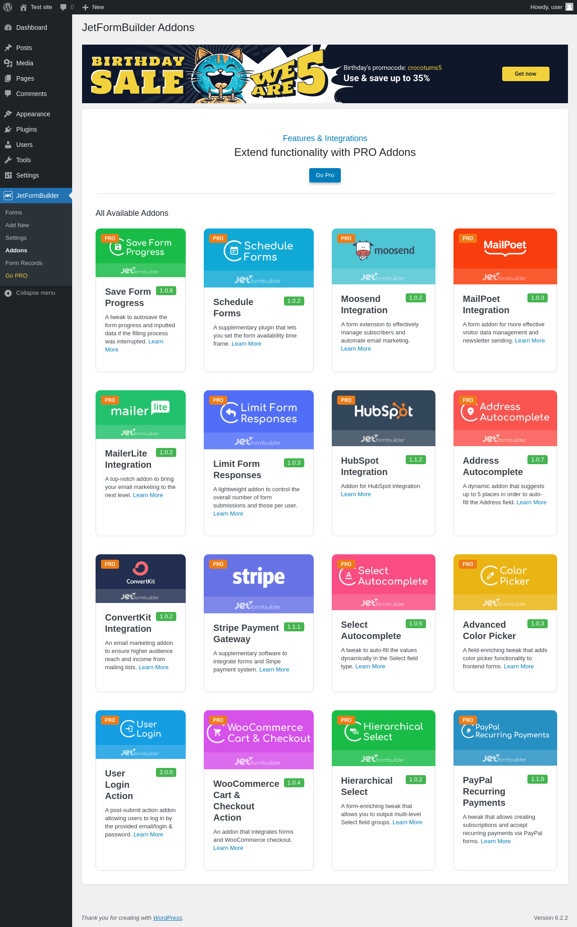Click the Limit Form Responses banner
577x927 pixels.
(x=259, y=420)
